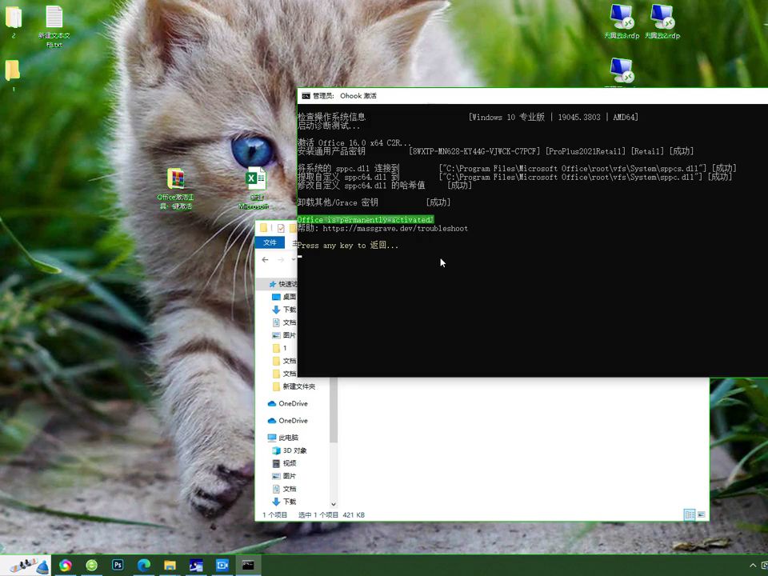Click the back arrow in File Explorer
The height and width of the screenshot is (576, 768).
tap(265, 259)
